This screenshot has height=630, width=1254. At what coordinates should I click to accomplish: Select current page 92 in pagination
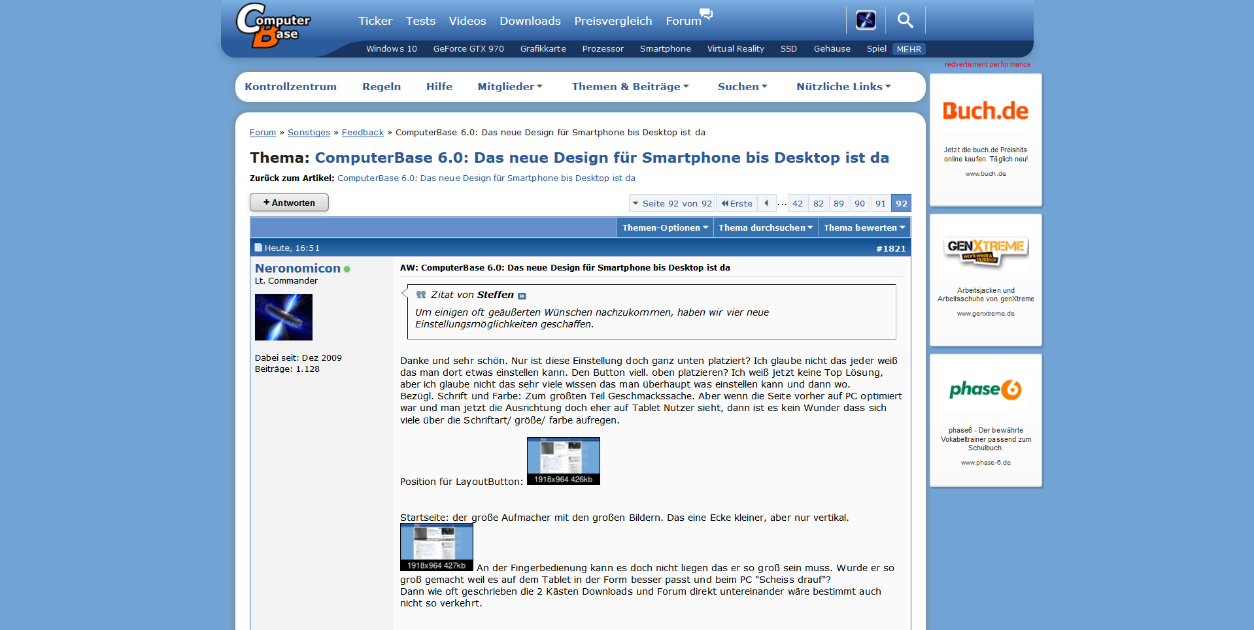(902, 203)
